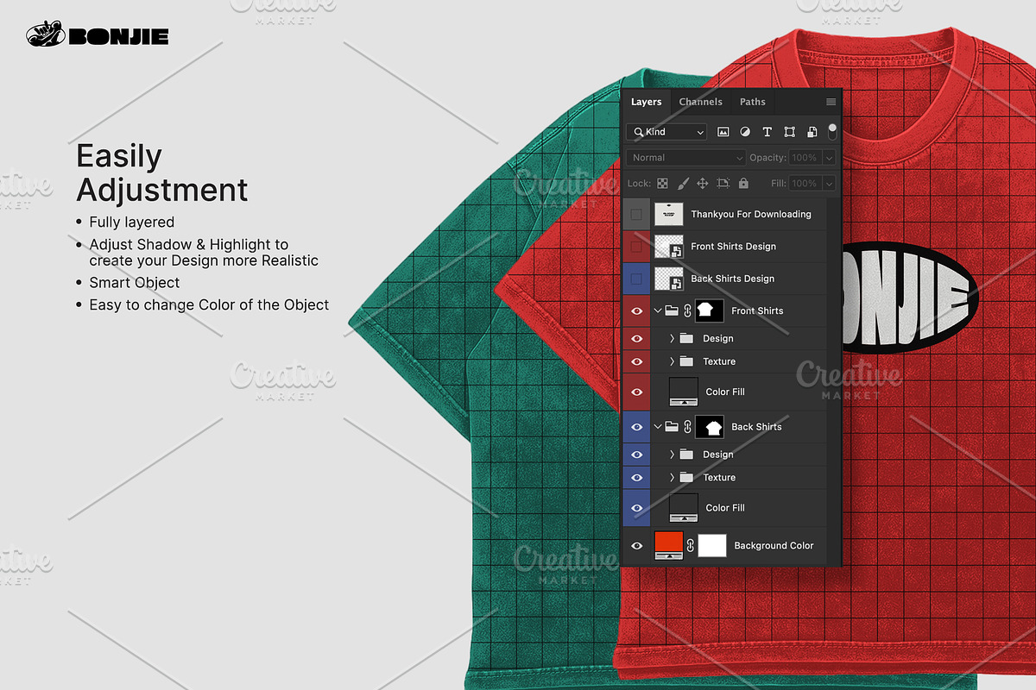
Task: Click the Back Shirts group folder icon
Action: click(x=672, y=426)
